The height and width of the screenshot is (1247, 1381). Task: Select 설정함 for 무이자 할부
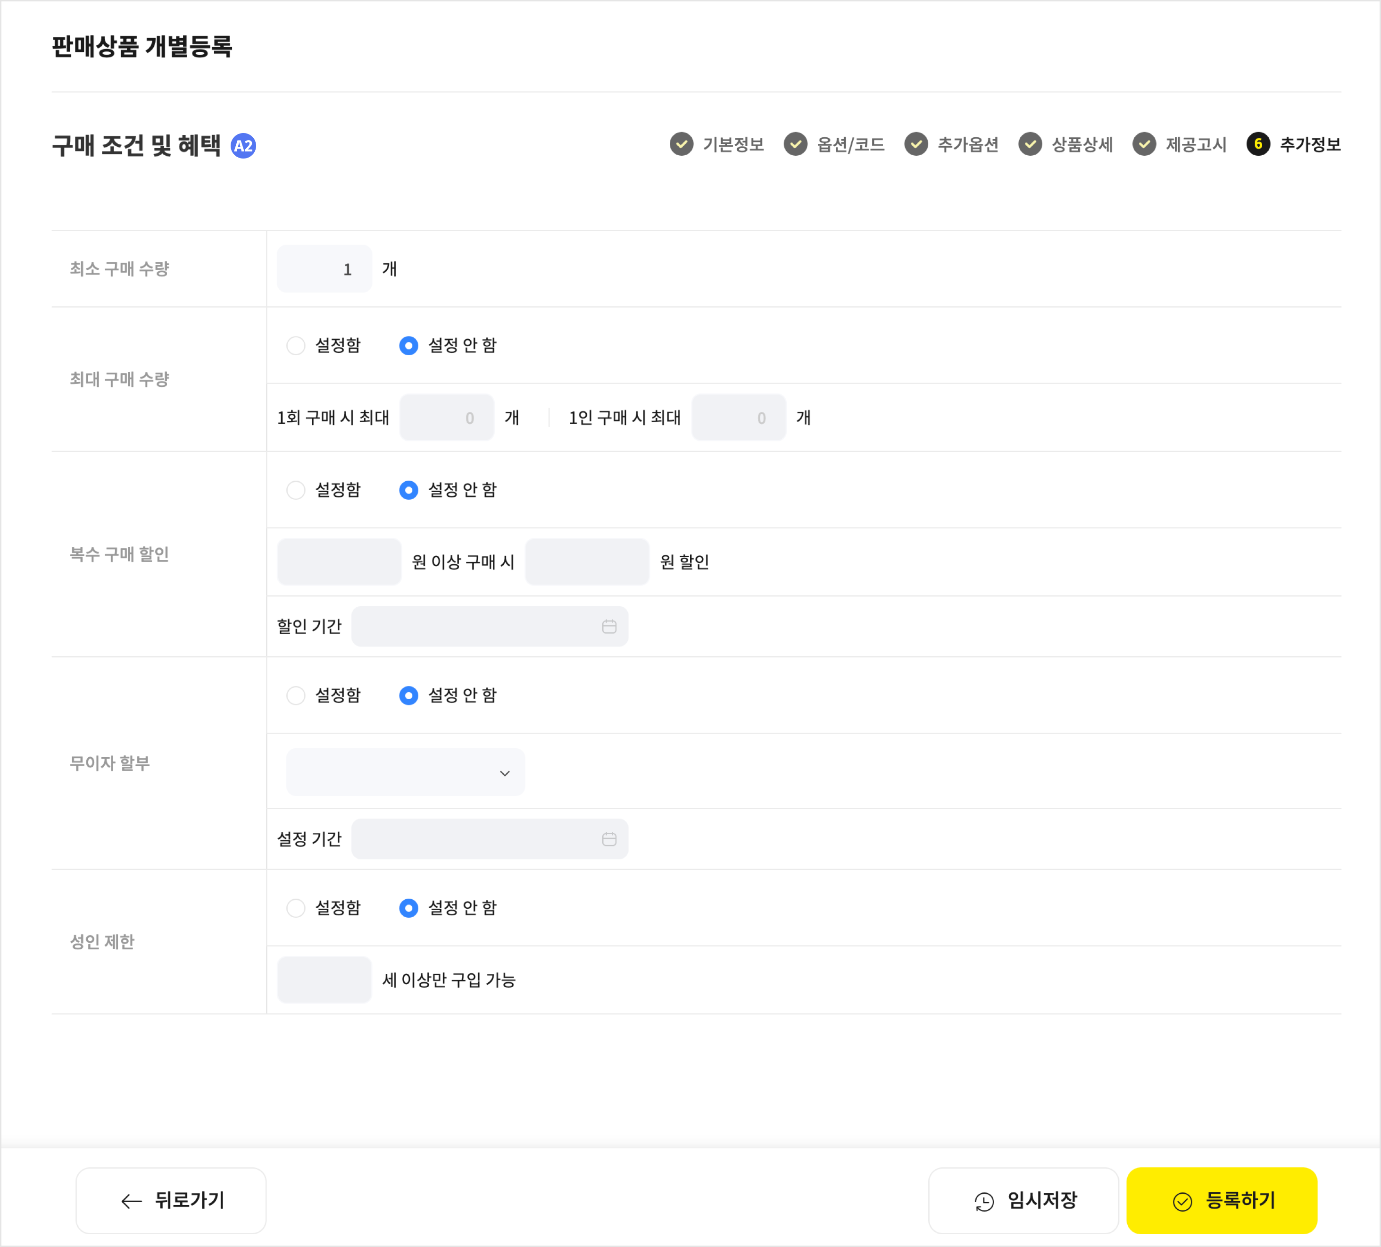[296, 695]
